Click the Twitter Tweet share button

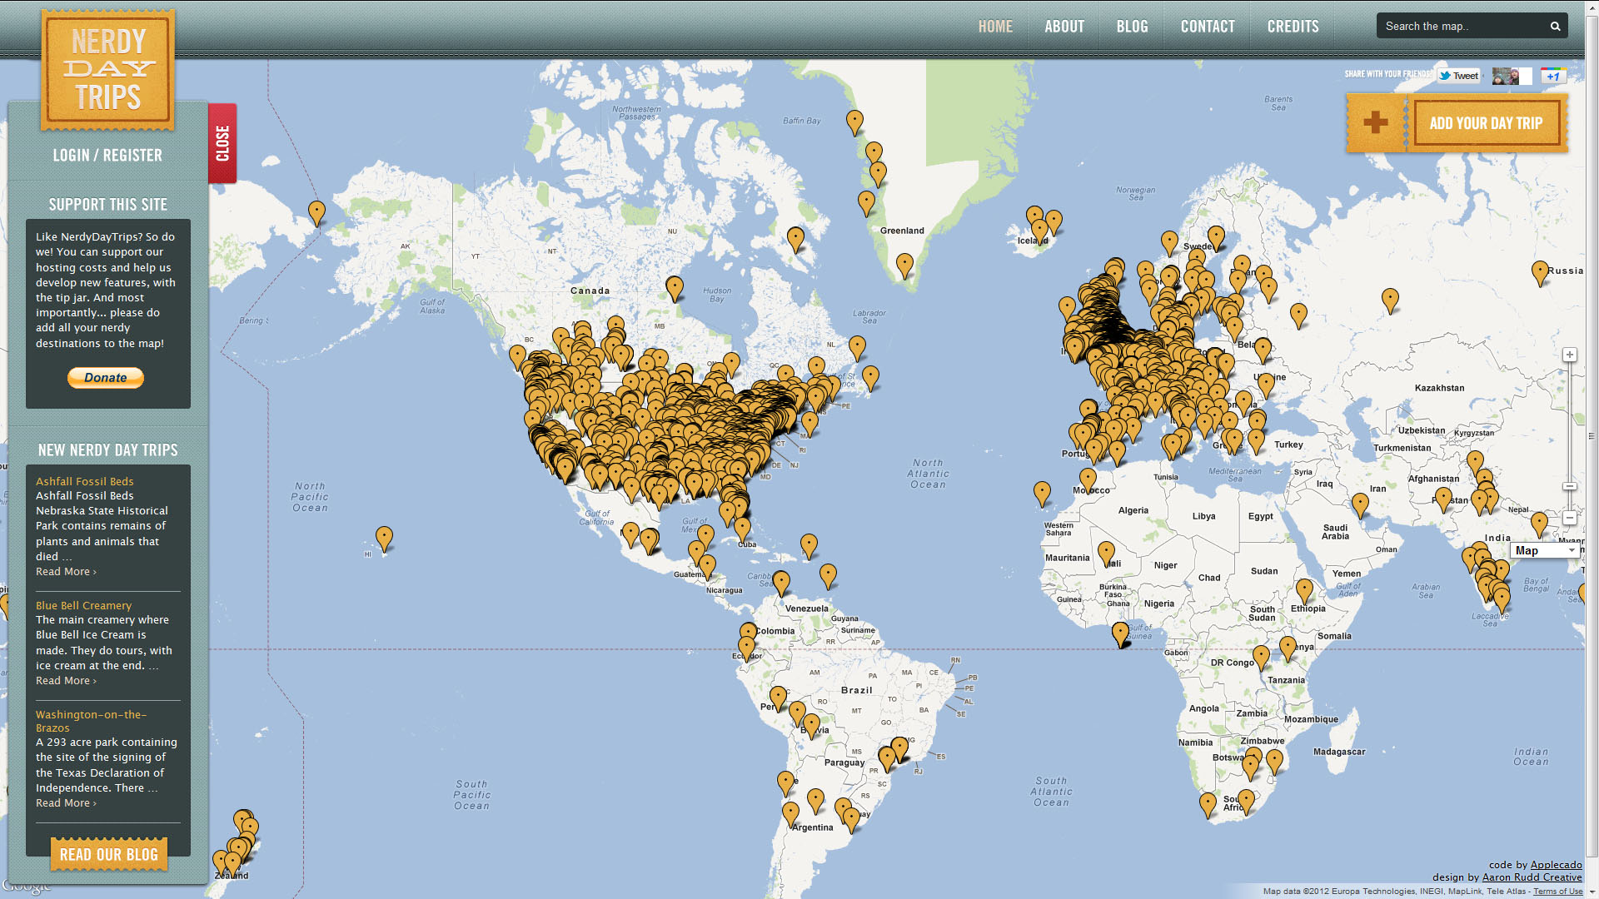(x=1459, y=76)
